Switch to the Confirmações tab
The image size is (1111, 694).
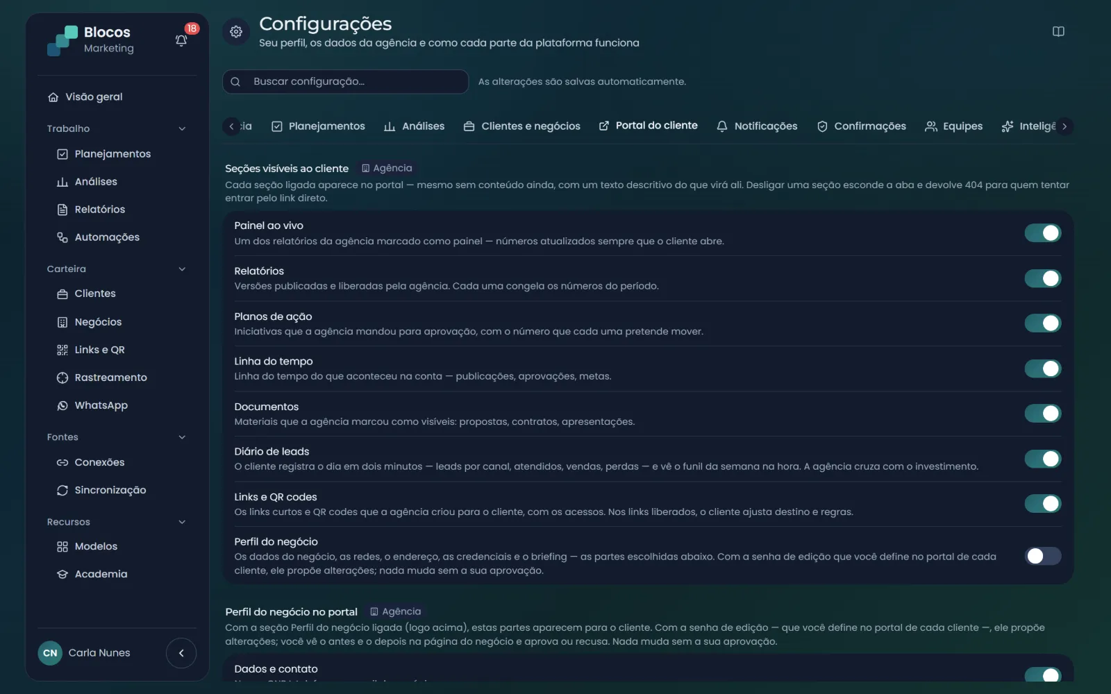861,126
